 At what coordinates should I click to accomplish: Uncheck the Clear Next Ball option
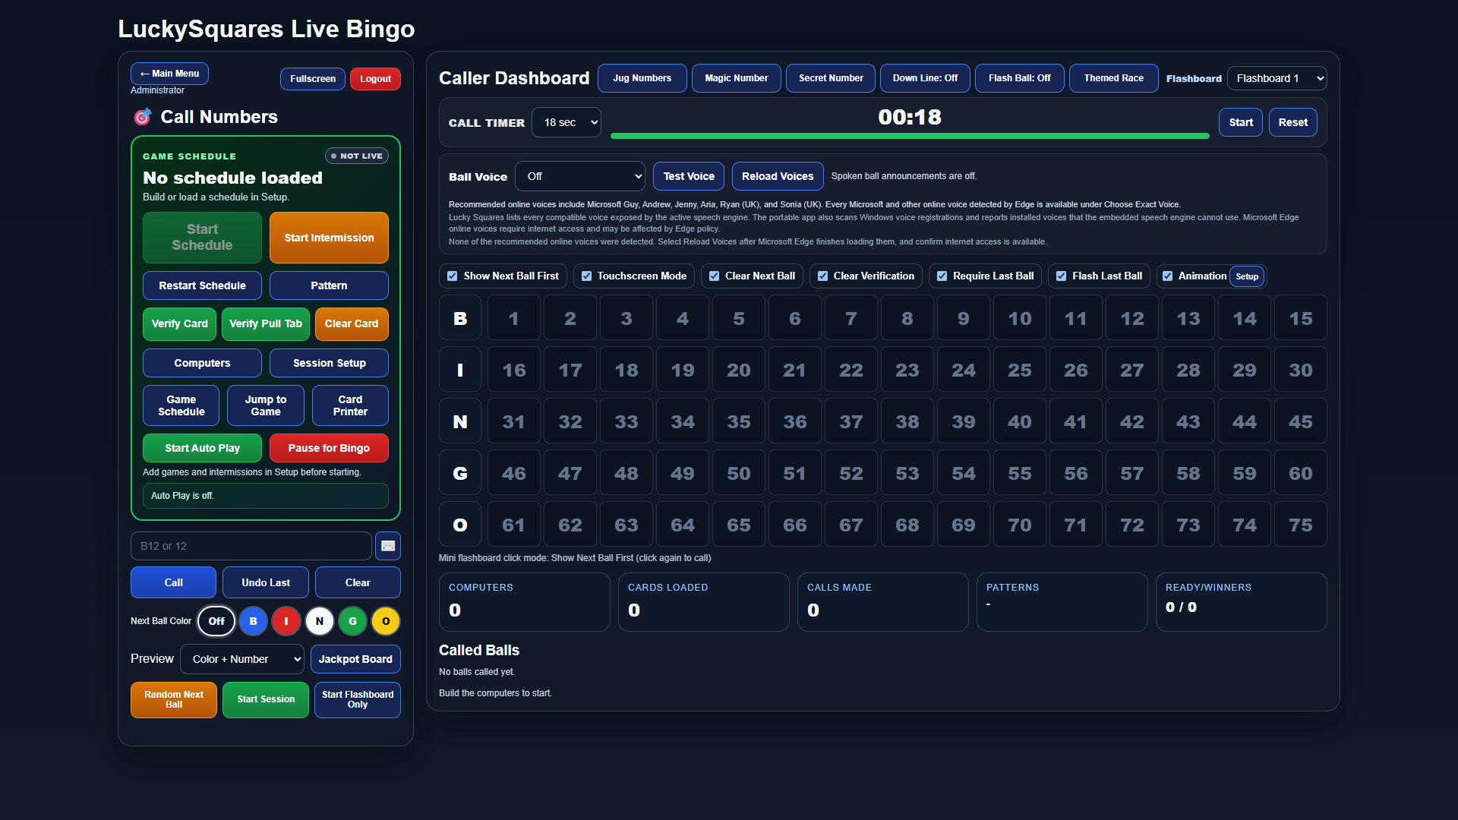click(x=714, y=276)
